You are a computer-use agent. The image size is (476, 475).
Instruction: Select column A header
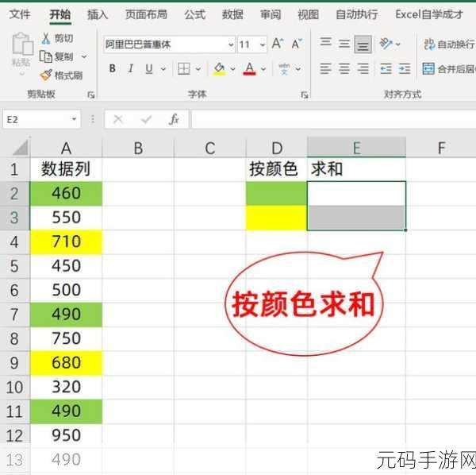pyautogui.click(x=66, y=148)
